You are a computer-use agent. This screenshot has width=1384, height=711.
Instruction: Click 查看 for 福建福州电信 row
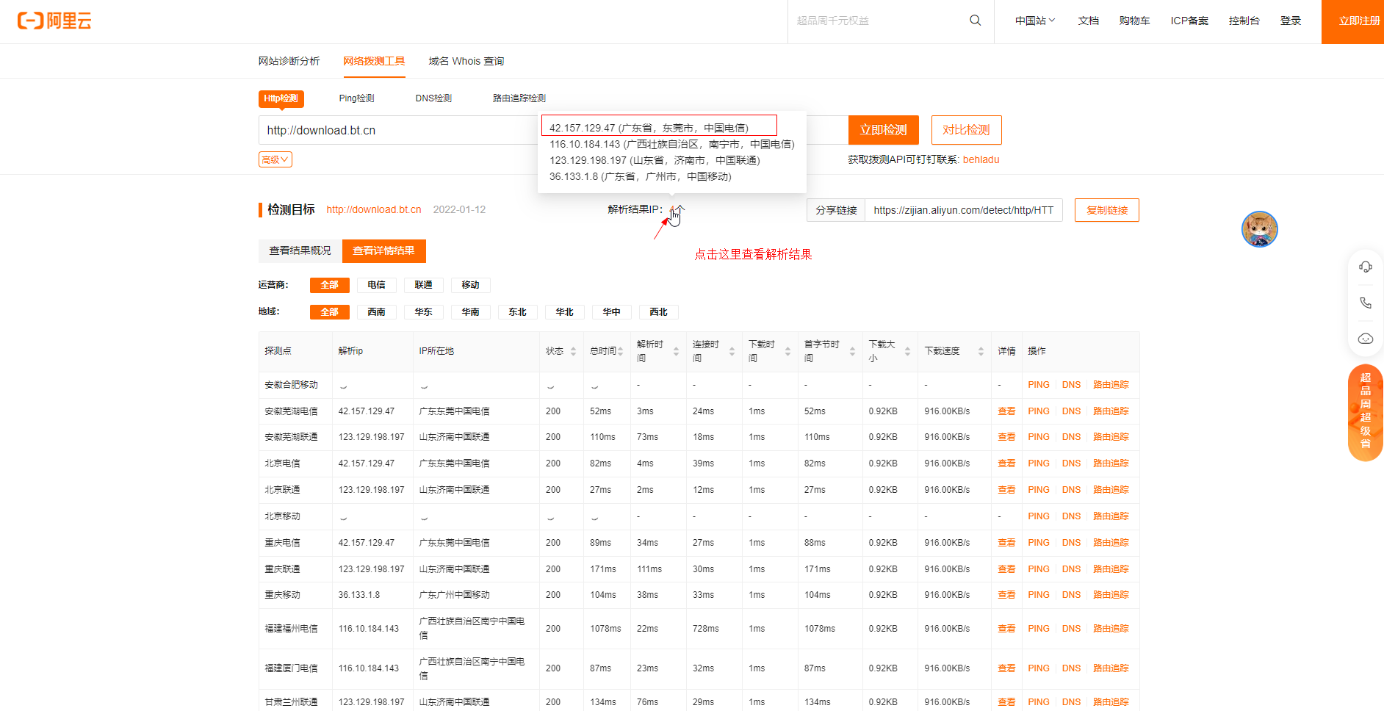[1006, 629]
